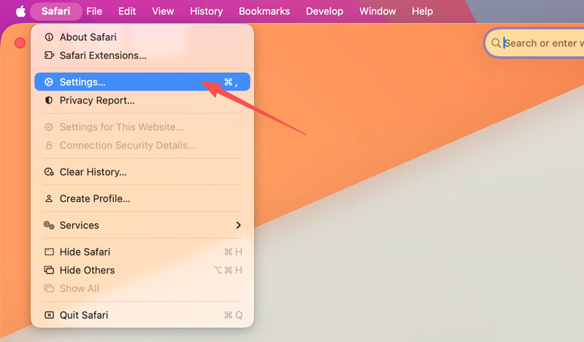This screenshot has width=584, height=342.
Task: Click the Create Profile person icon
Action: [49, 198]
